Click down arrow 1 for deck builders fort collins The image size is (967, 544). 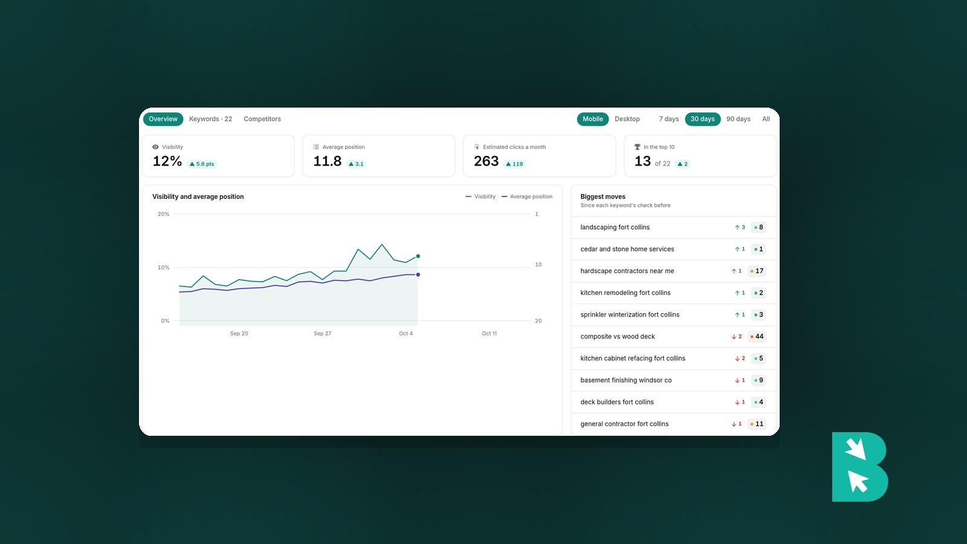[740, 402]
